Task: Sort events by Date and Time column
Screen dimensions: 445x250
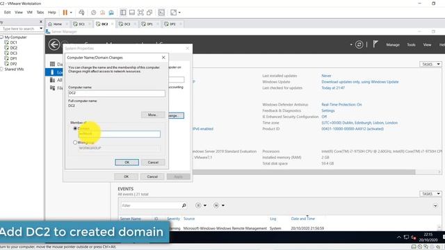Action: point(303,219)
